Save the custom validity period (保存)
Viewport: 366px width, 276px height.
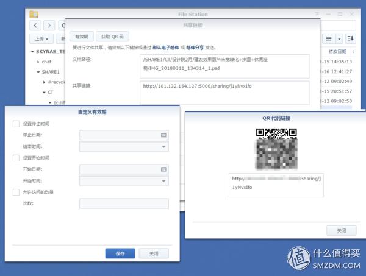point(120,253)
